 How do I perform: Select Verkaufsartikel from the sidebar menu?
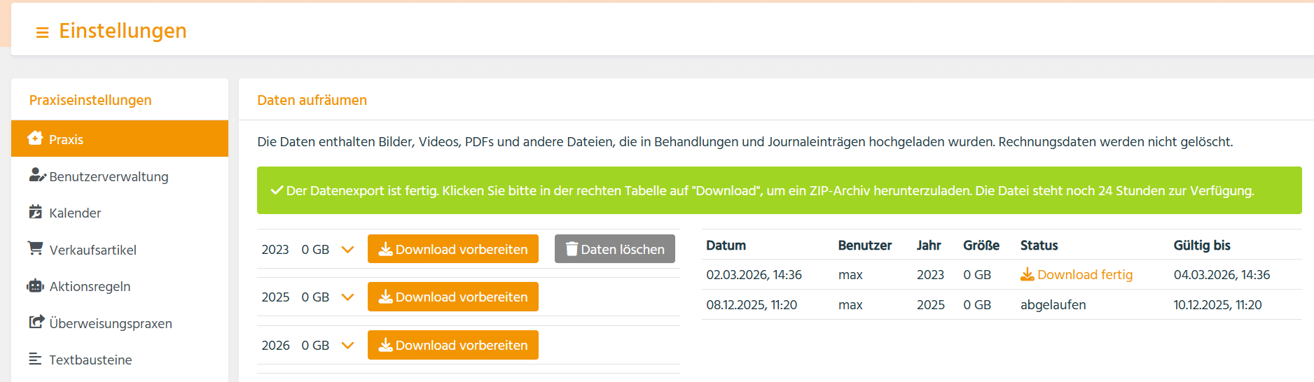pyautogui.click(x=92, y=250)
